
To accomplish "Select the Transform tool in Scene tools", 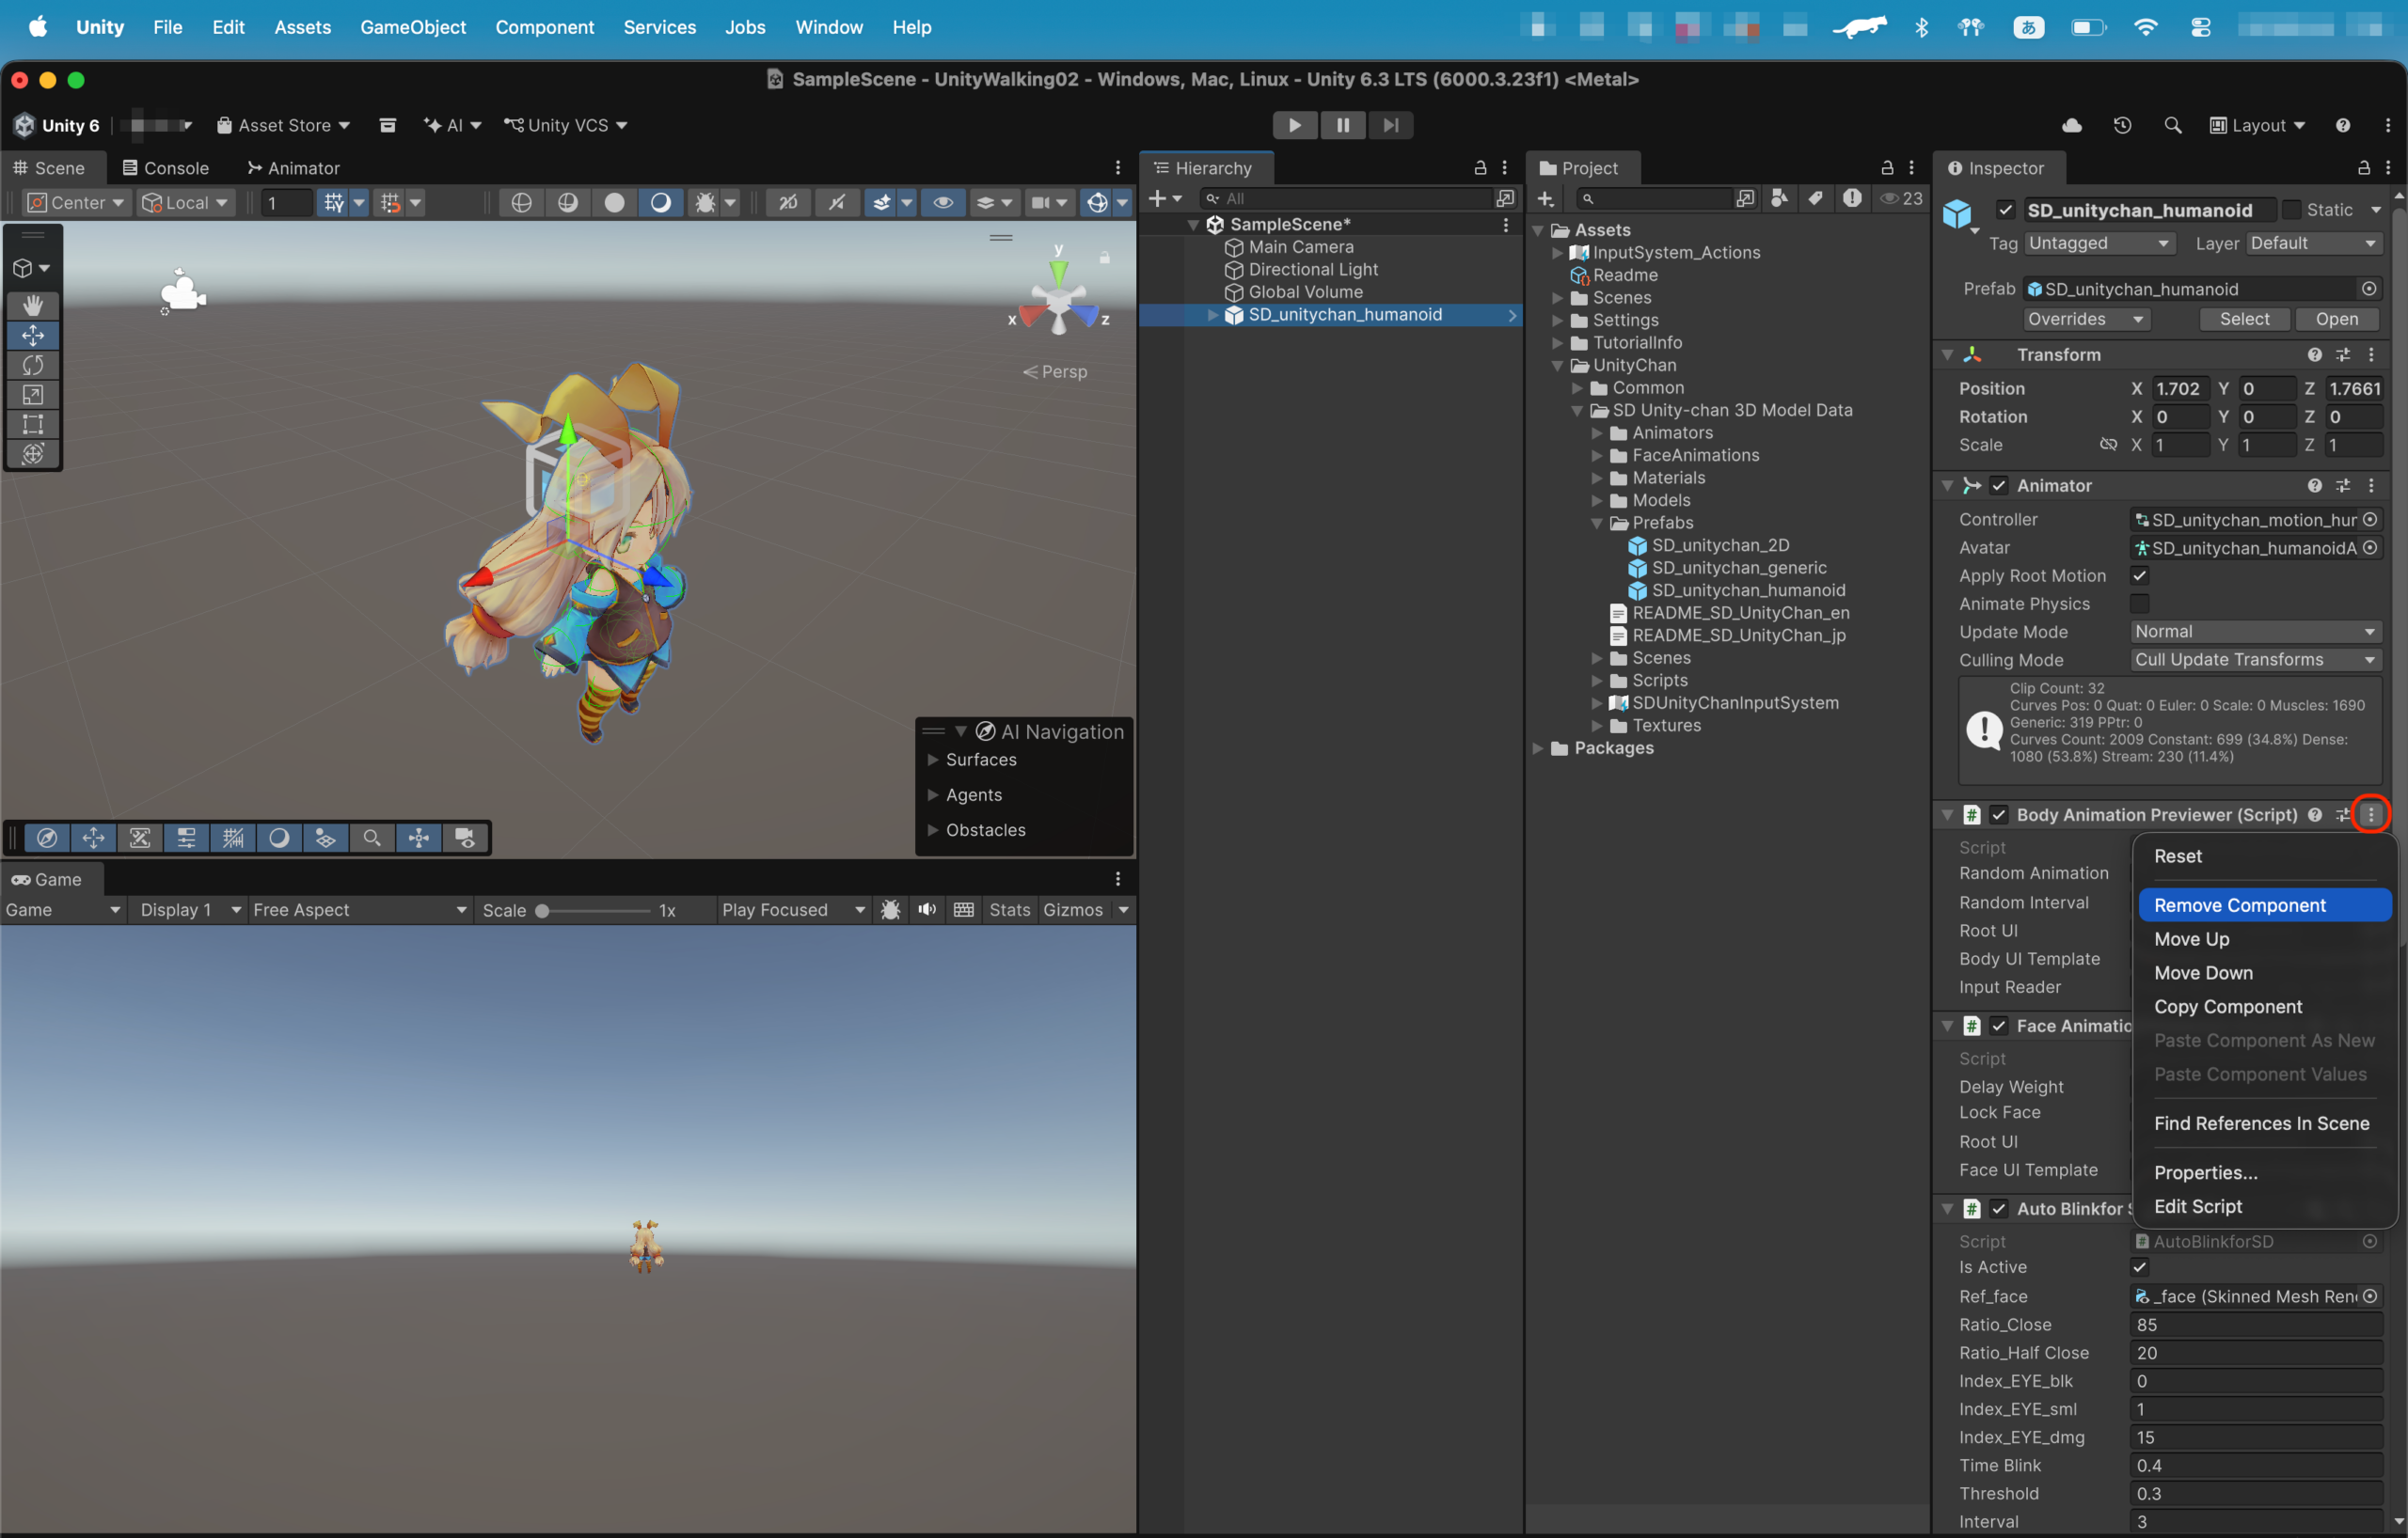I will (33, 454).
